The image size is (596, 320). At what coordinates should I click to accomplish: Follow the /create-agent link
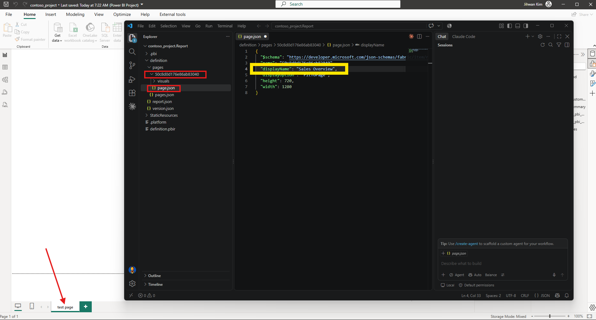467,244
